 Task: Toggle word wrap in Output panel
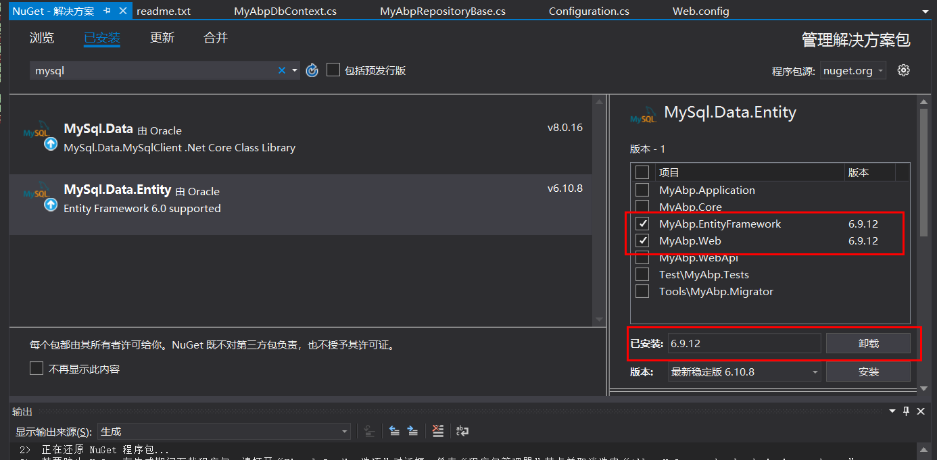tap(462, 431)
